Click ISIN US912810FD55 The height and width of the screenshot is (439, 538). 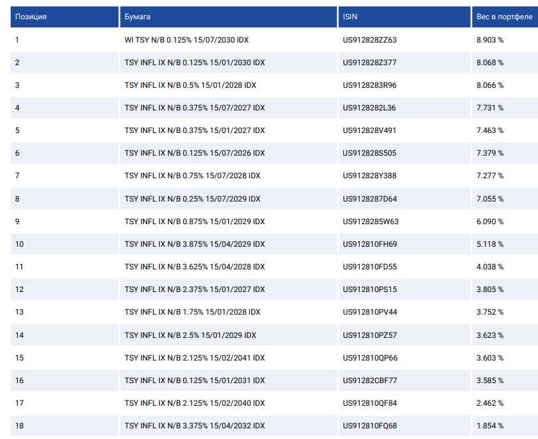(x=370, y=267)
